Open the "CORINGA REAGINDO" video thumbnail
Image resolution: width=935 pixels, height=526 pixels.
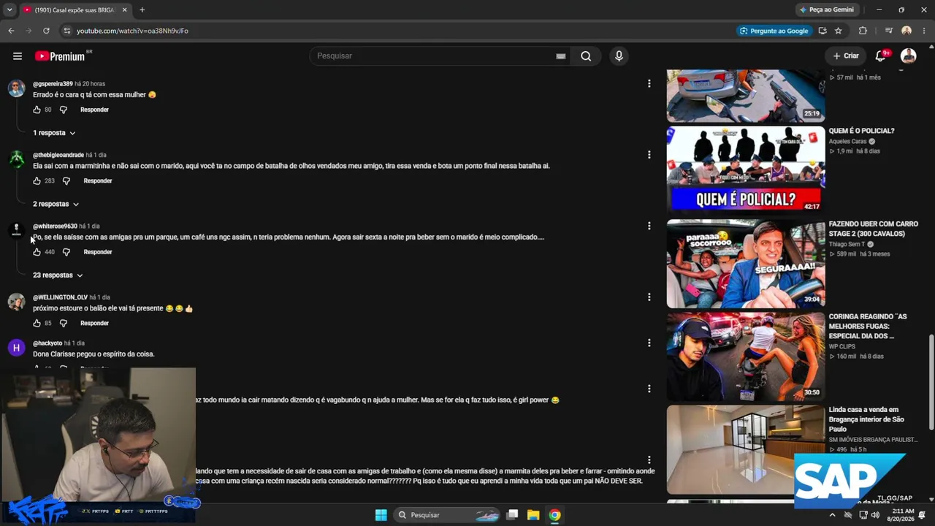click(x=746, y=357)
